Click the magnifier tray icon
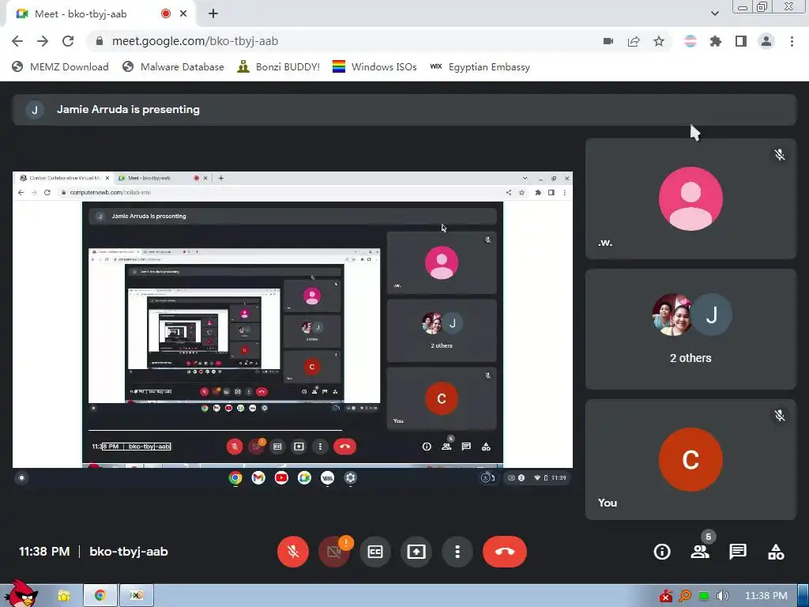Viewport: 809px width, 607px height. click(685, 596)
